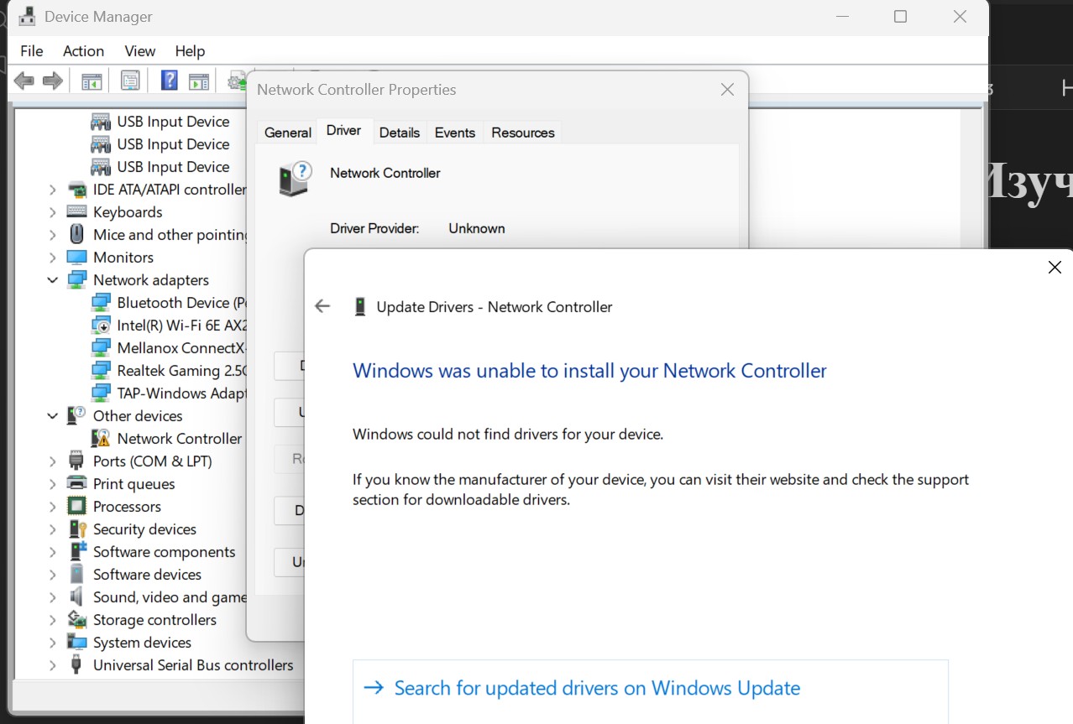Collapse the Other devices node
This screenshot has width=1073, height=724.
(53, 416)
